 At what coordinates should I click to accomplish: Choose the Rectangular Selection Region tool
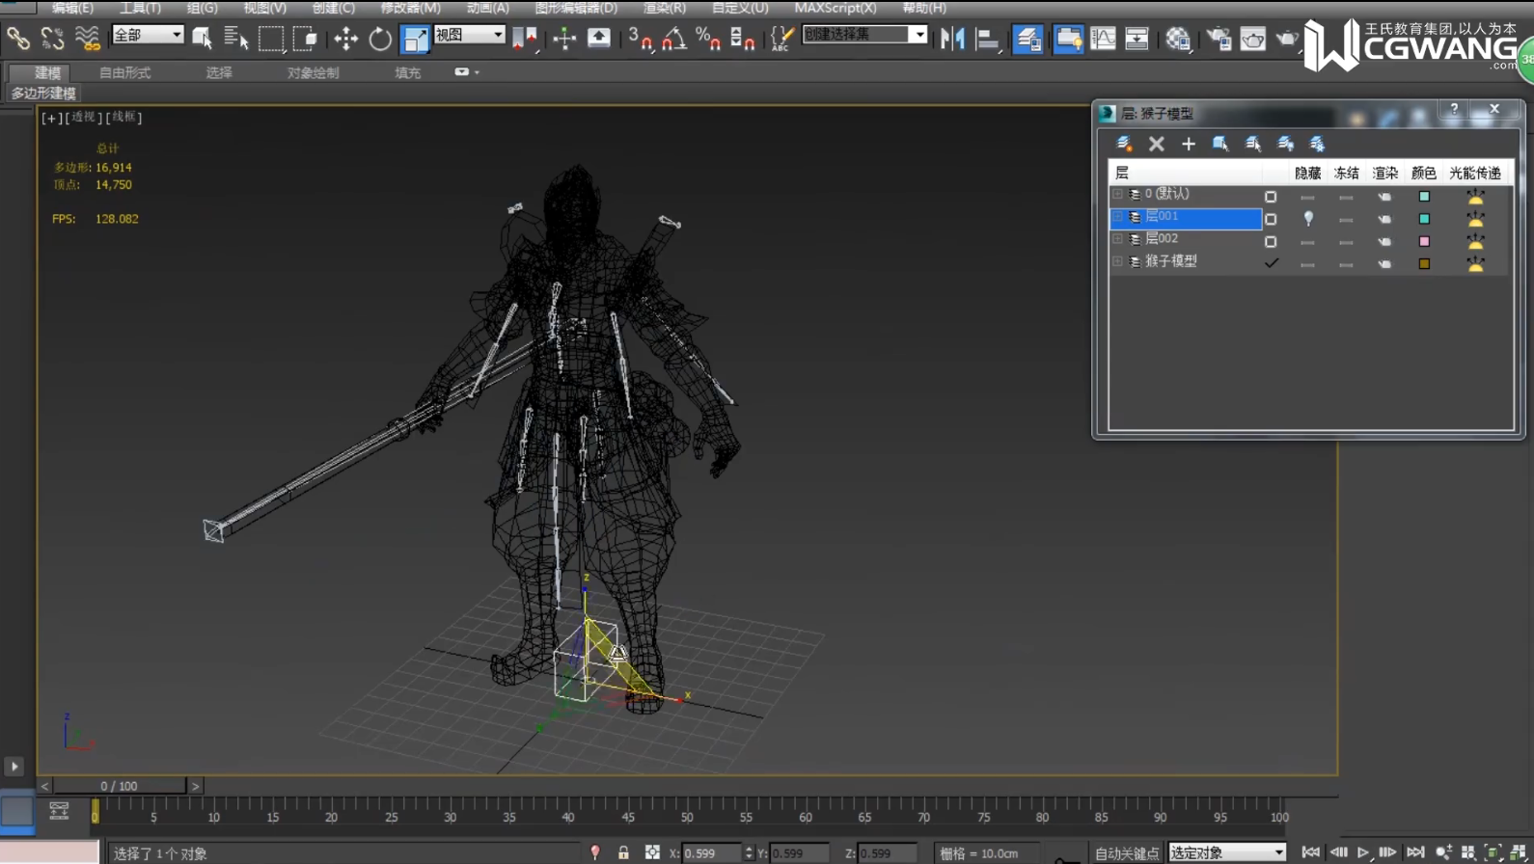tap(271, 39)
